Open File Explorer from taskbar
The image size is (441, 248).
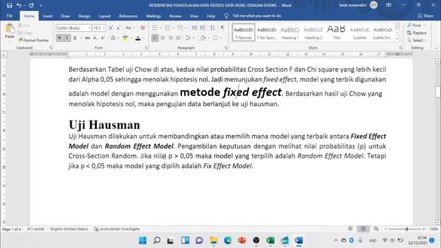214,240
